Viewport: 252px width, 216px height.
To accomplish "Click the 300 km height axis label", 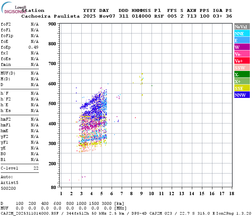I will coord(52,144).
